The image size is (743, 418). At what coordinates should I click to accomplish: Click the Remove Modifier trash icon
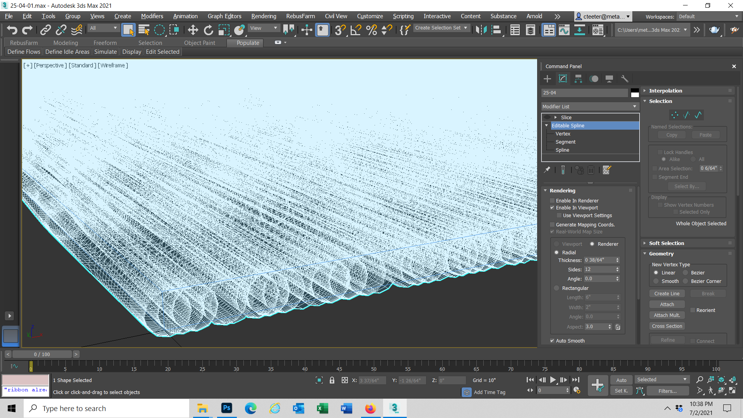coord(591,170)
